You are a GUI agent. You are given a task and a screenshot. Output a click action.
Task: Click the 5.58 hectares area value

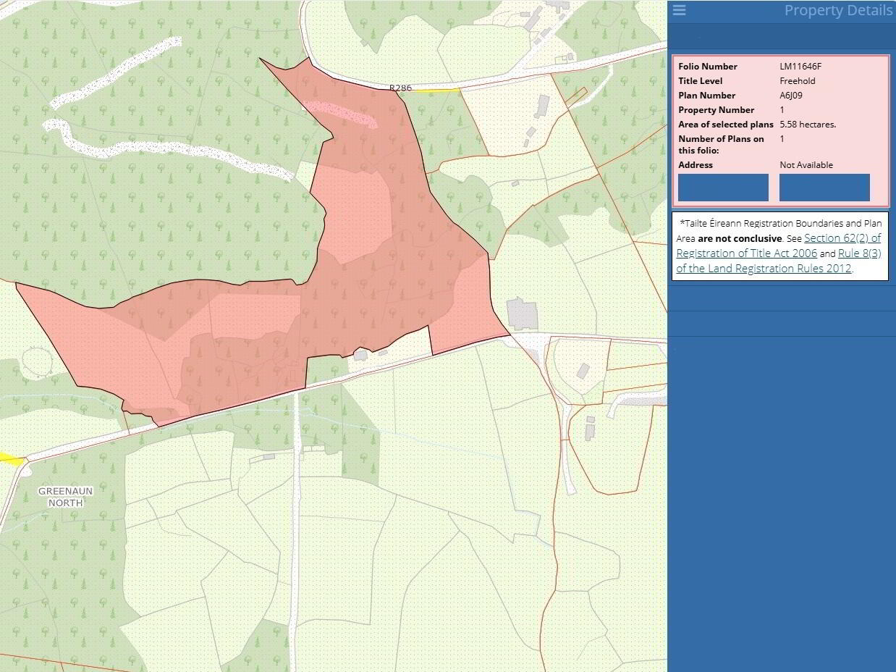click(x=807, y=125)
